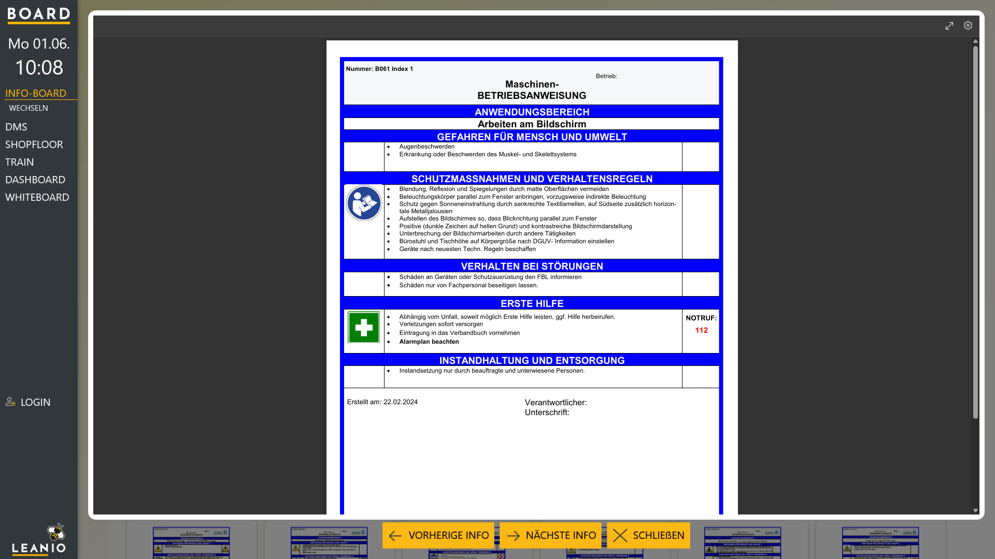Viewport: 995px width, 559px height.
Task: Open the viewer settings gear icon
Action: tap(968, 25)
